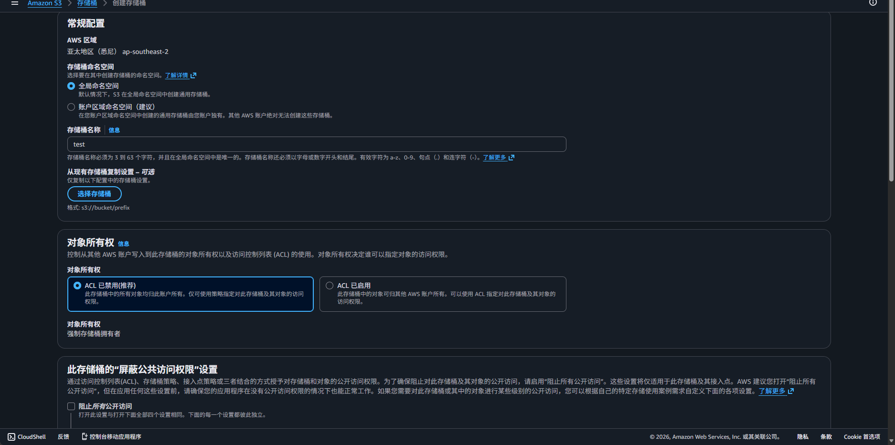895x445 pixels.
Task: Open the 存储桶 breadcrumb link
Action: point(87,3)
